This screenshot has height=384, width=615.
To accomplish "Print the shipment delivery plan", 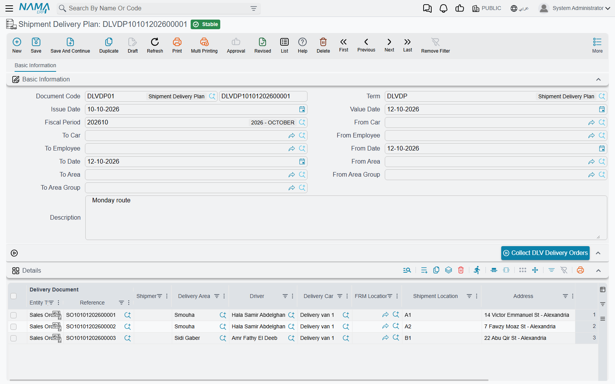I will click(x=177, y=45).
